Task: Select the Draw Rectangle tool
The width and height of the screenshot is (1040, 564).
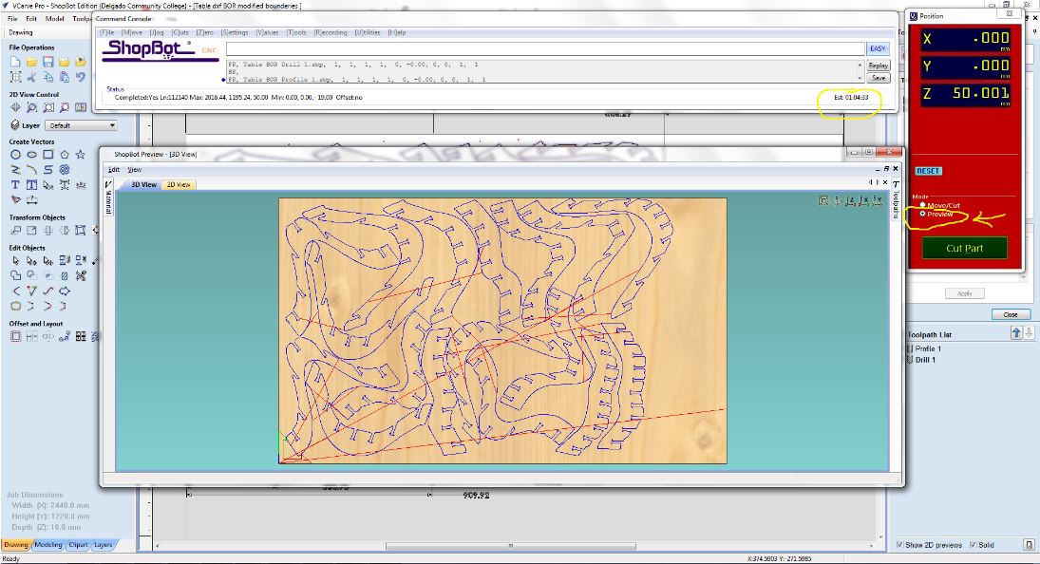Action: click(47, 155)
